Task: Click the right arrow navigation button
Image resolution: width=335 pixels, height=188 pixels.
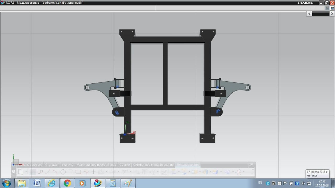Action: 332,14
